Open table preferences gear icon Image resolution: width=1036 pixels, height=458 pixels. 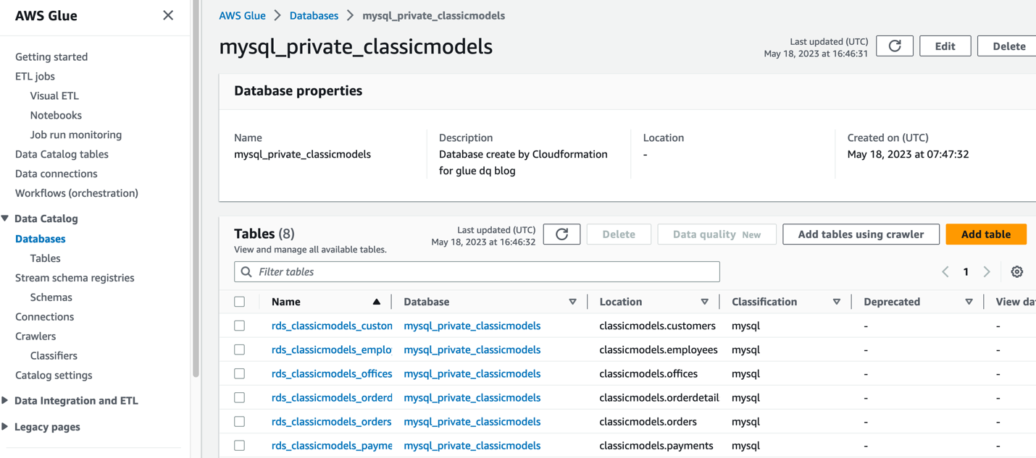pyautogui.click(x=1017, y=272)
